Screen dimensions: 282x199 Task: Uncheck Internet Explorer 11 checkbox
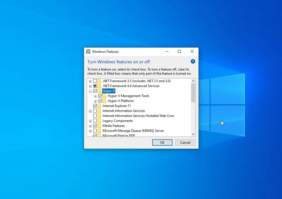95,106
